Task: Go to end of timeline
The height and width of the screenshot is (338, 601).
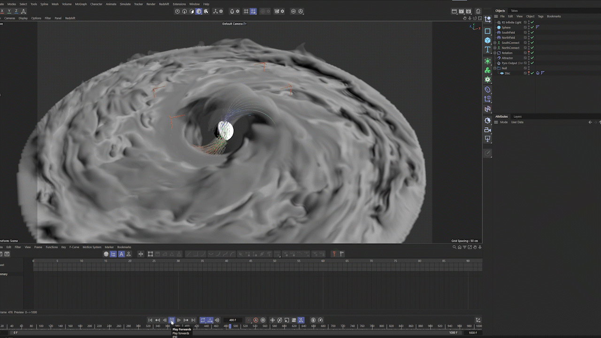Action: 193,320
